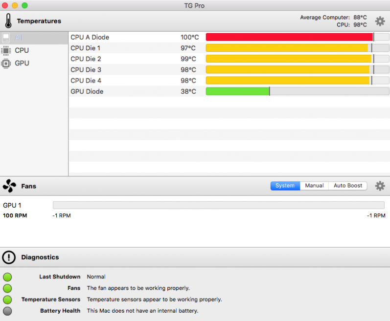Click the GPU 1 fan label
Image resolution: width=390 pixels, height=321 pixels.
pos(12,205)
